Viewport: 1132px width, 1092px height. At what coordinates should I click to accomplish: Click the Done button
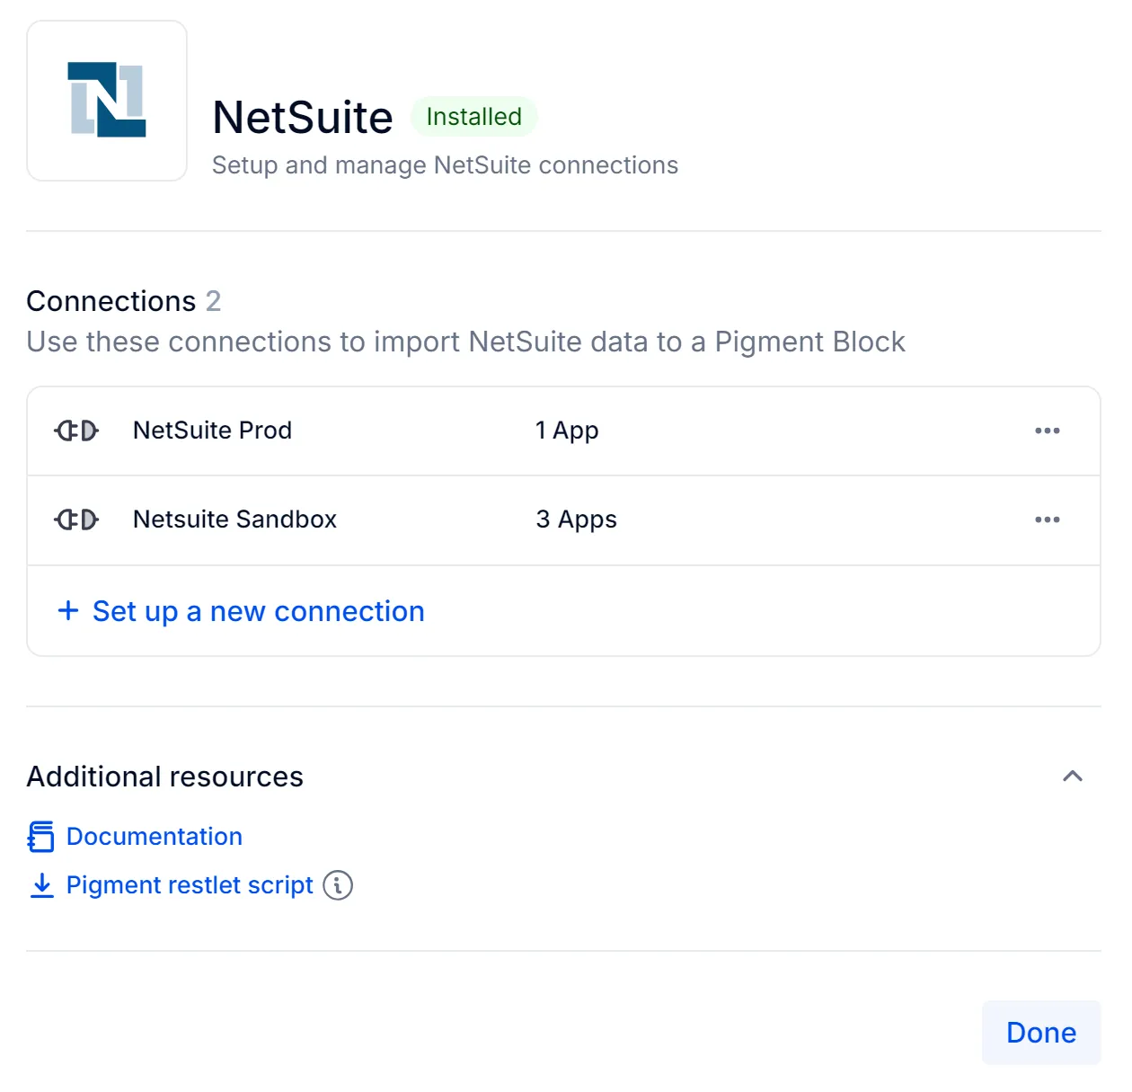(1041, 1033)
